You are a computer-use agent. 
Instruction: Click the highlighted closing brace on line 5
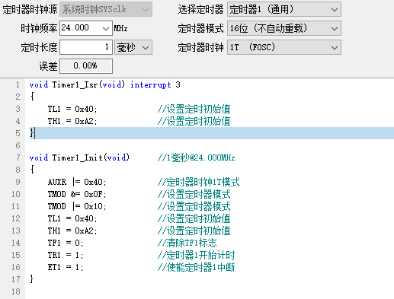(x=32, y=133)
